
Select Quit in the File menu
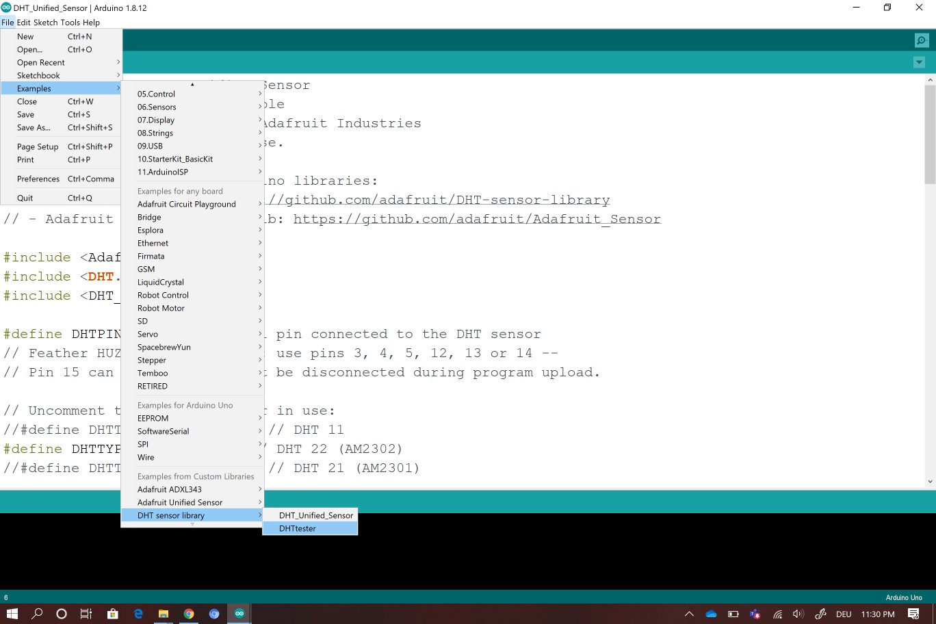tap(62, 198)
